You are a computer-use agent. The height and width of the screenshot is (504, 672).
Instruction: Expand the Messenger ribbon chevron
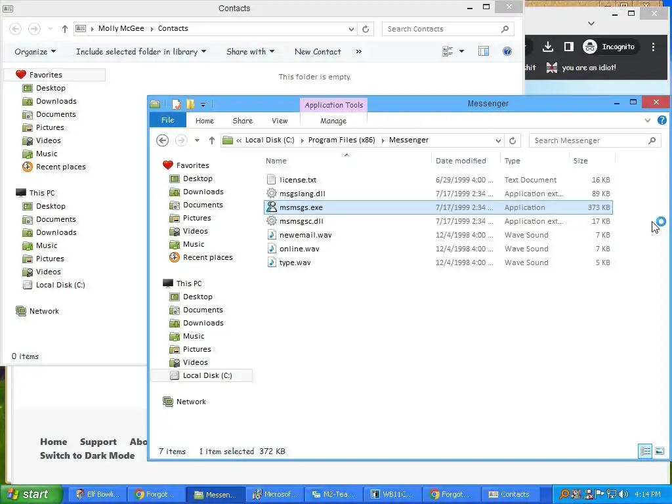(648, 121)
